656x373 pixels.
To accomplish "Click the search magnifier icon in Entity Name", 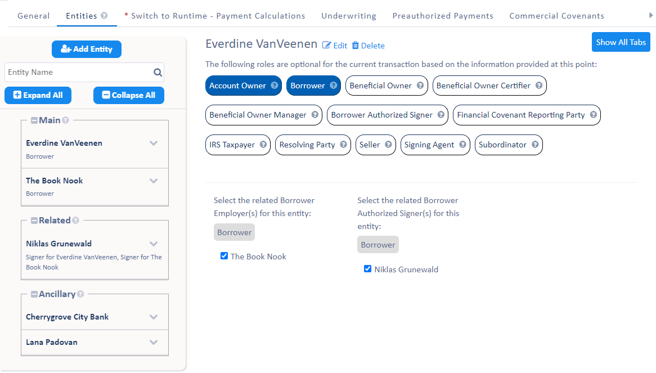I will tap(158, 73).
